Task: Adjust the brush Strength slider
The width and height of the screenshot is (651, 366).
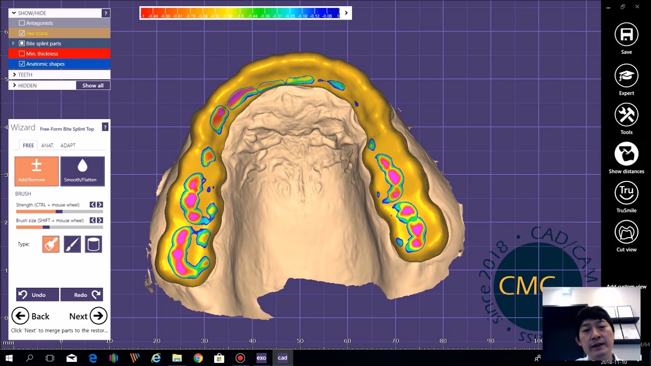Action: (60, 211)
